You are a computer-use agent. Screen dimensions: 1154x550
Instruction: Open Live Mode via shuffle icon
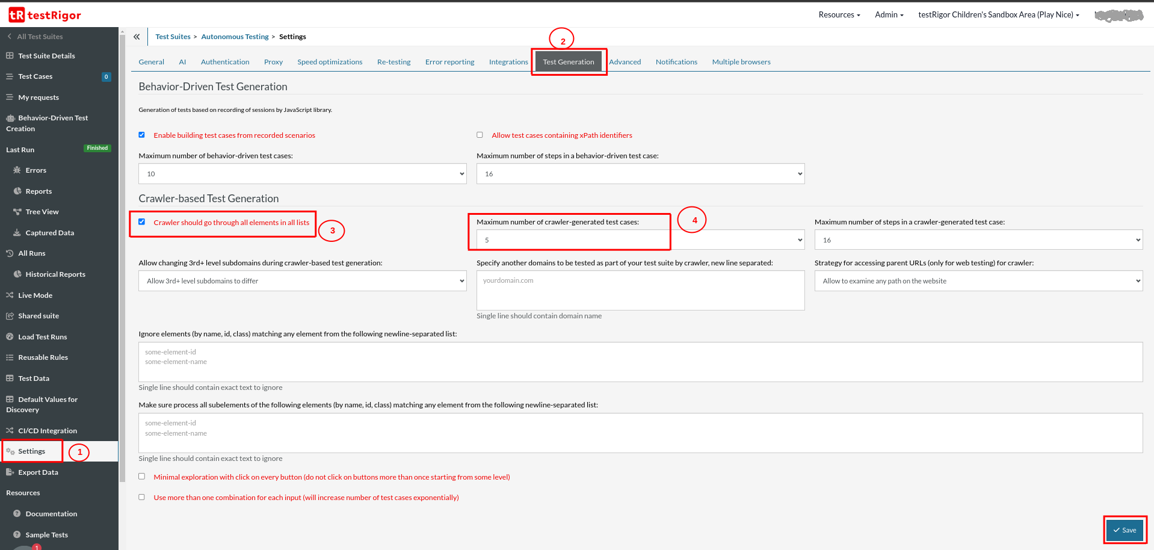point(10,295)
